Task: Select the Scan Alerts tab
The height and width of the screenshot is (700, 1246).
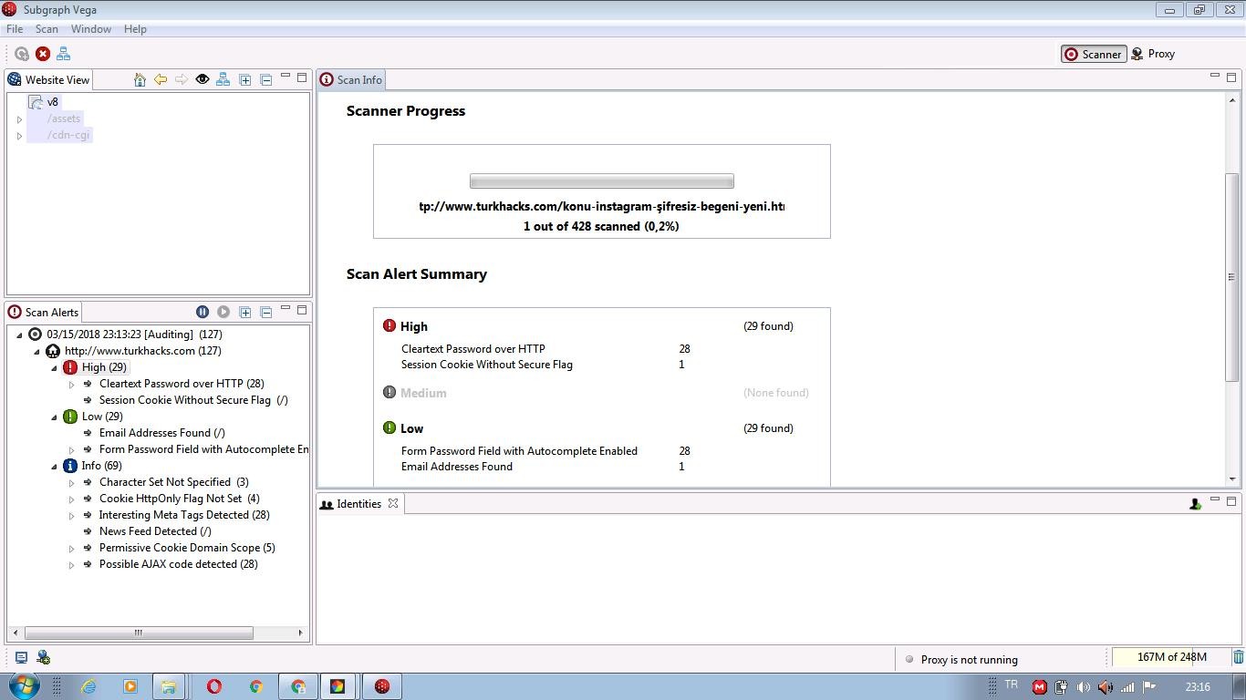Action: pos(45,312)
